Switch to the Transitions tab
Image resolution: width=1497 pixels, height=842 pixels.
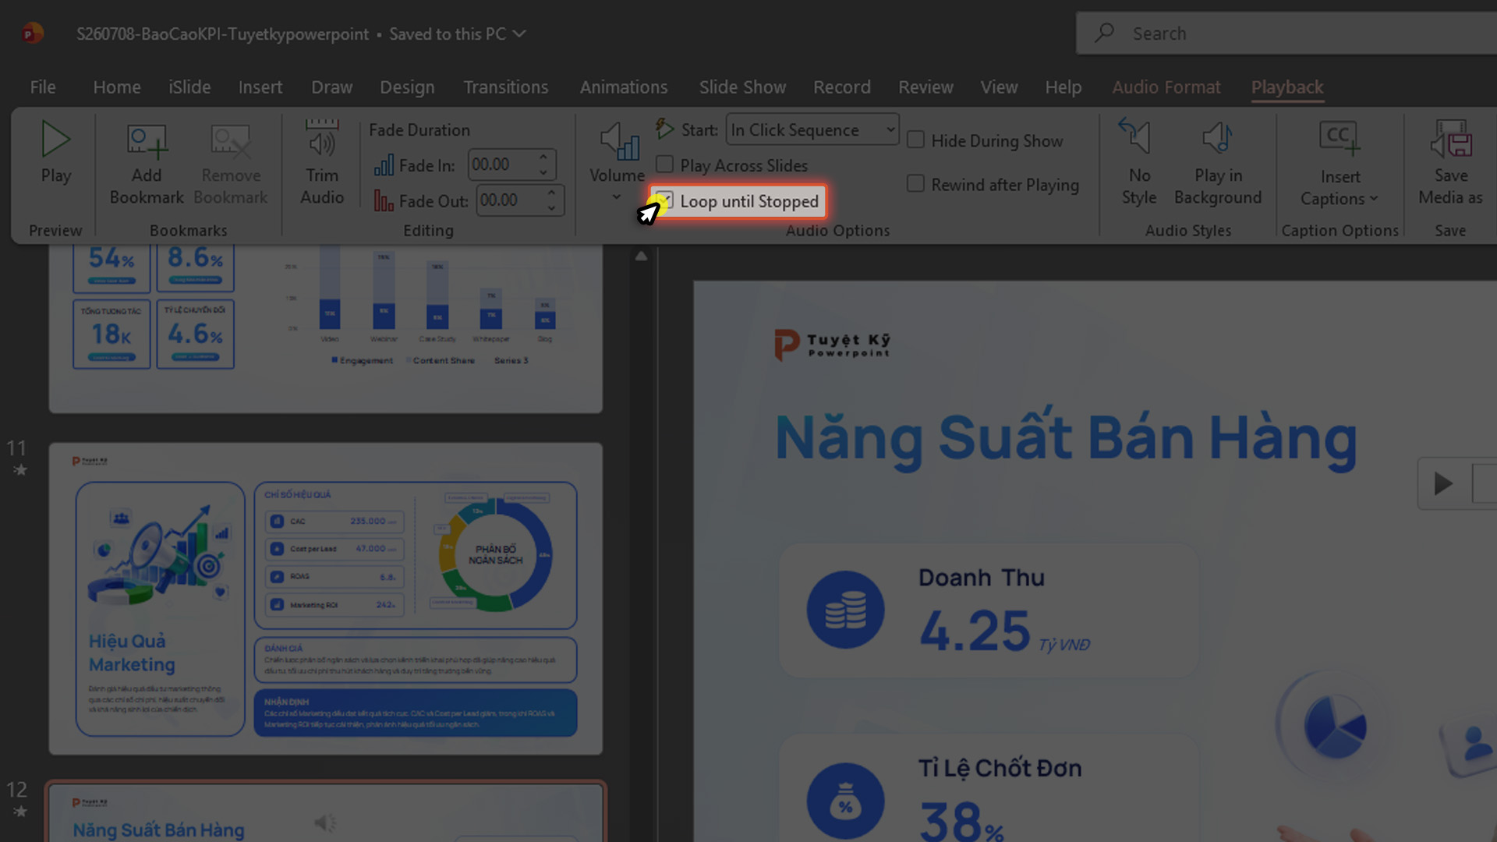click(506, 87)
